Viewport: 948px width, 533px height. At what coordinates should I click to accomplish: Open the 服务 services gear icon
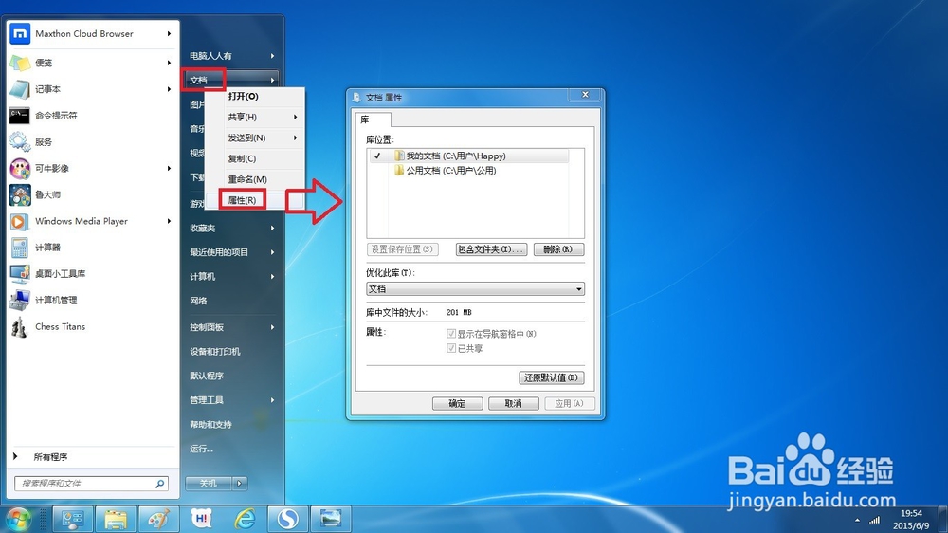point(20,142)
